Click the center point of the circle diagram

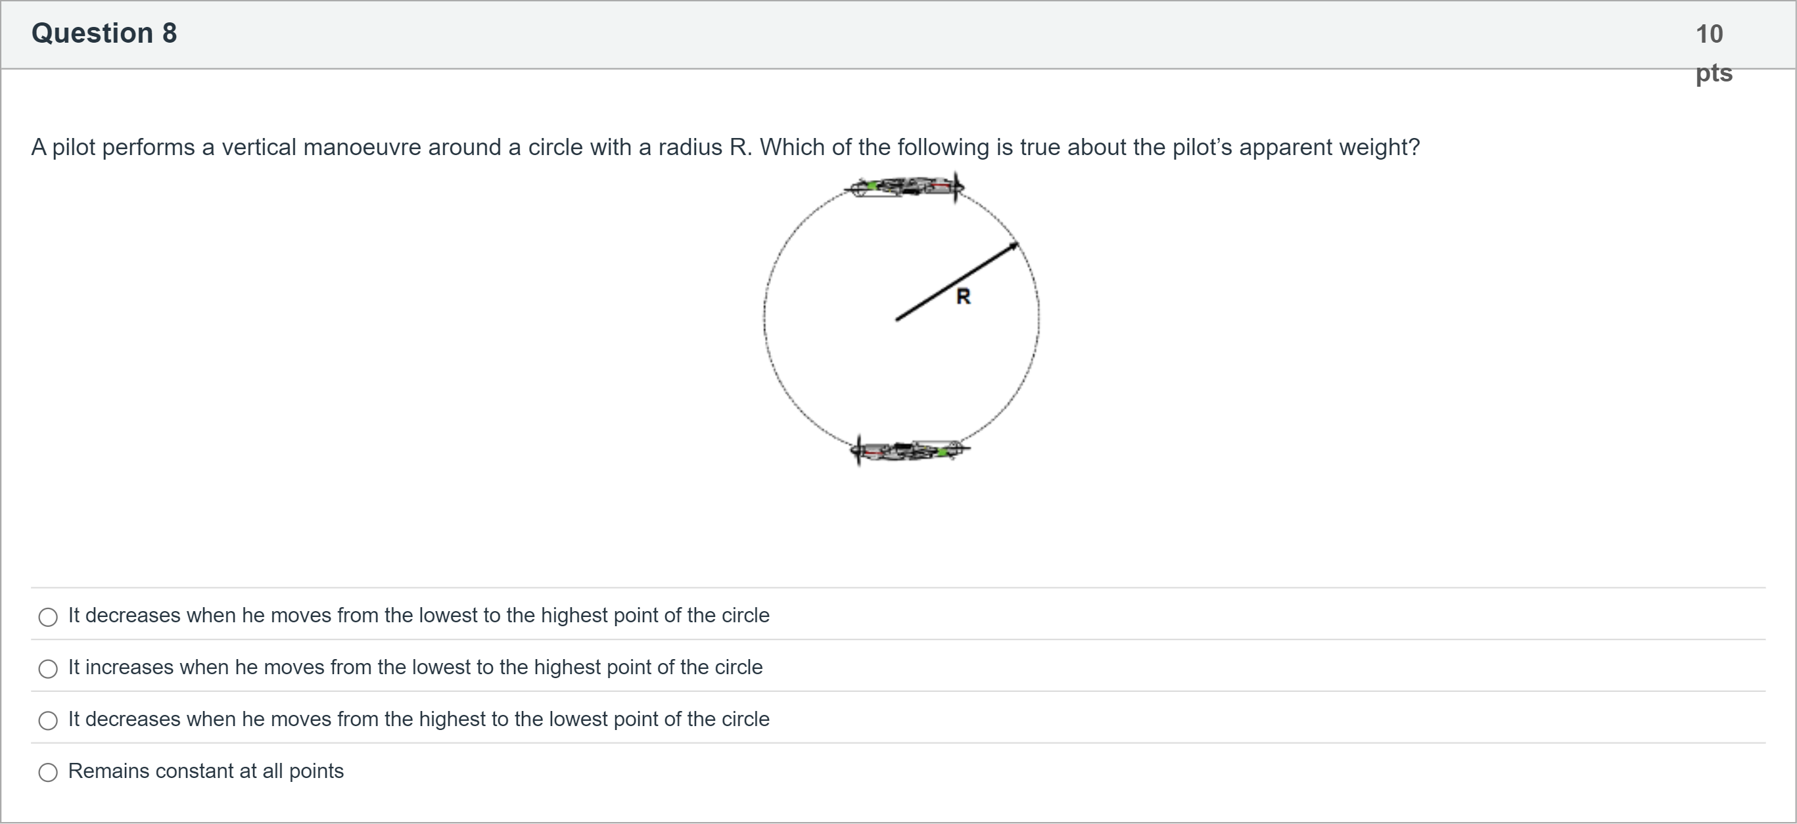coord(900,321)
